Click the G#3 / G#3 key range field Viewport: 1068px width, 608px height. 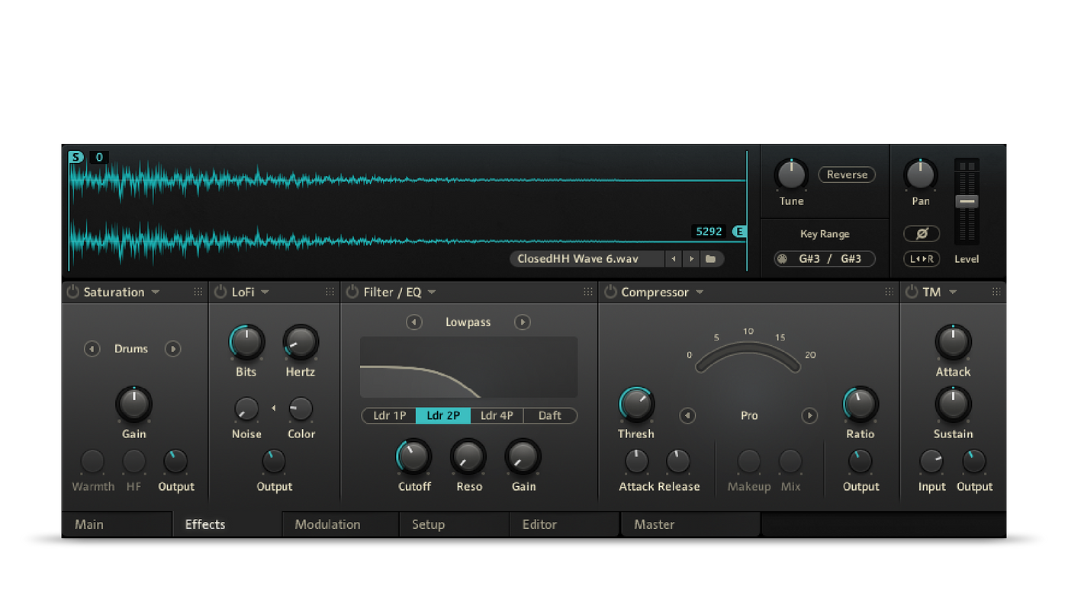[825, 259]
